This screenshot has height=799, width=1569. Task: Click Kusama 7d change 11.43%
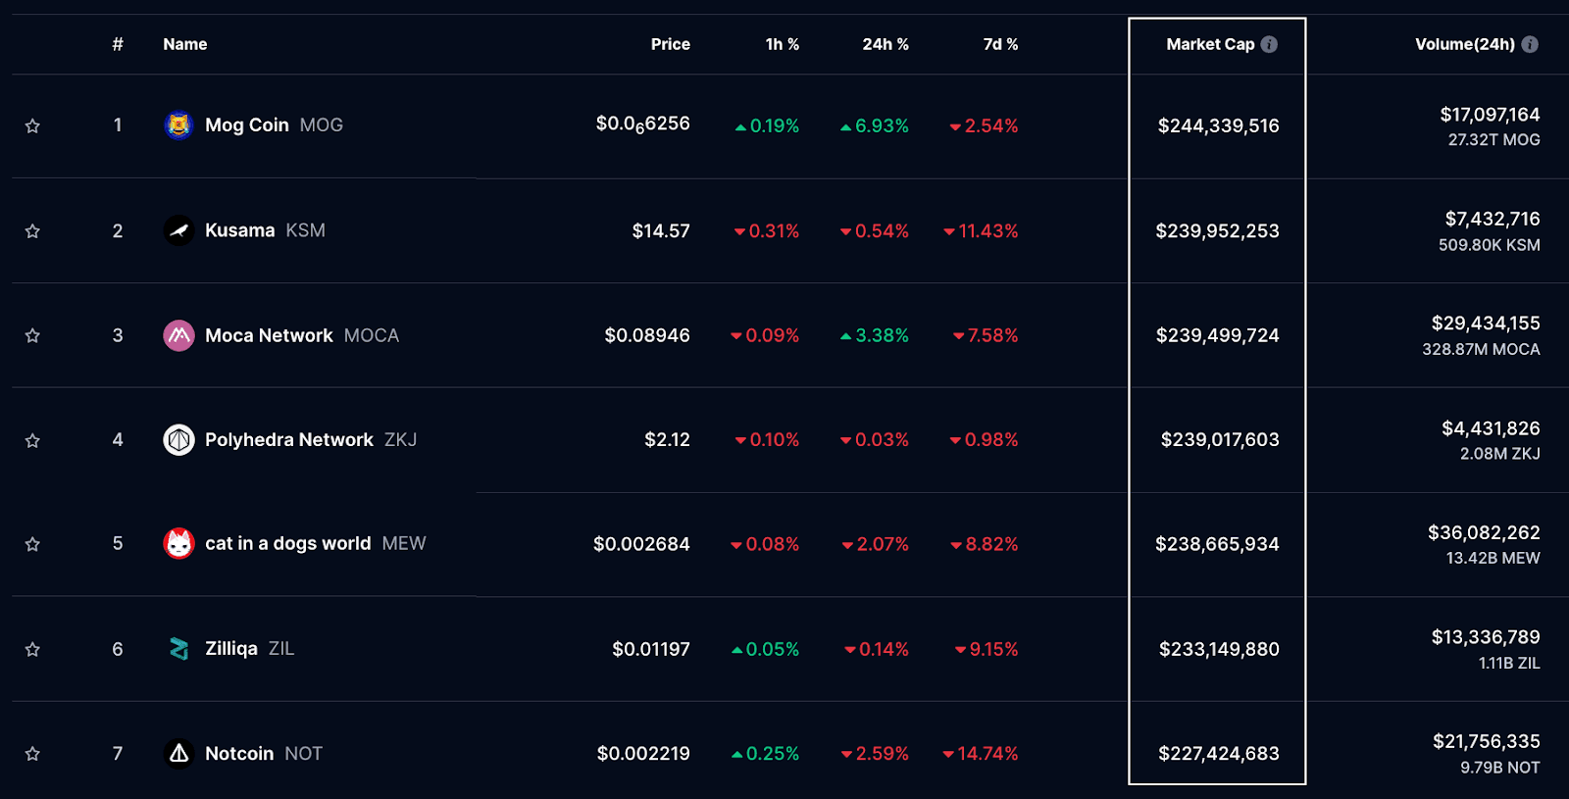[x=981, y=230]
